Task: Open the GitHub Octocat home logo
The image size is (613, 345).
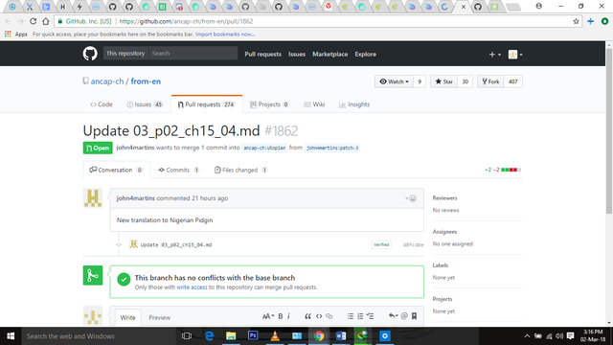Action: coord(90,54)
